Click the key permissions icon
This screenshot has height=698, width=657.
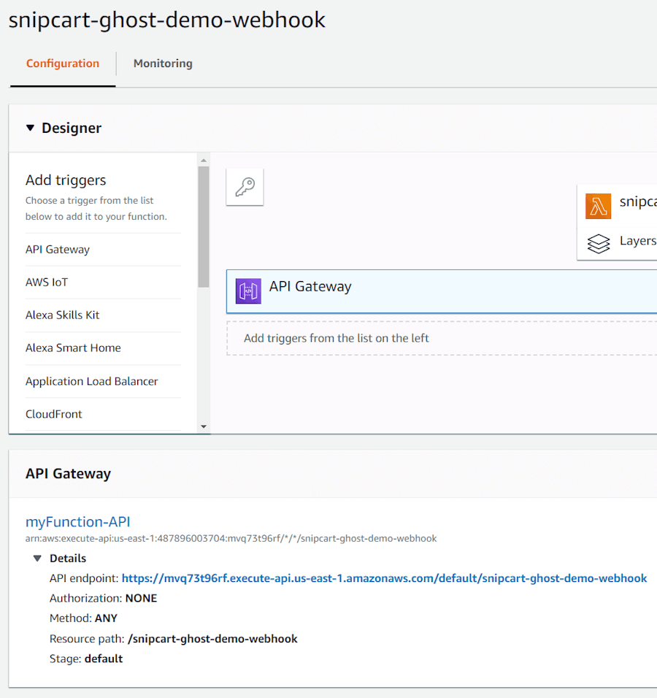245,187
